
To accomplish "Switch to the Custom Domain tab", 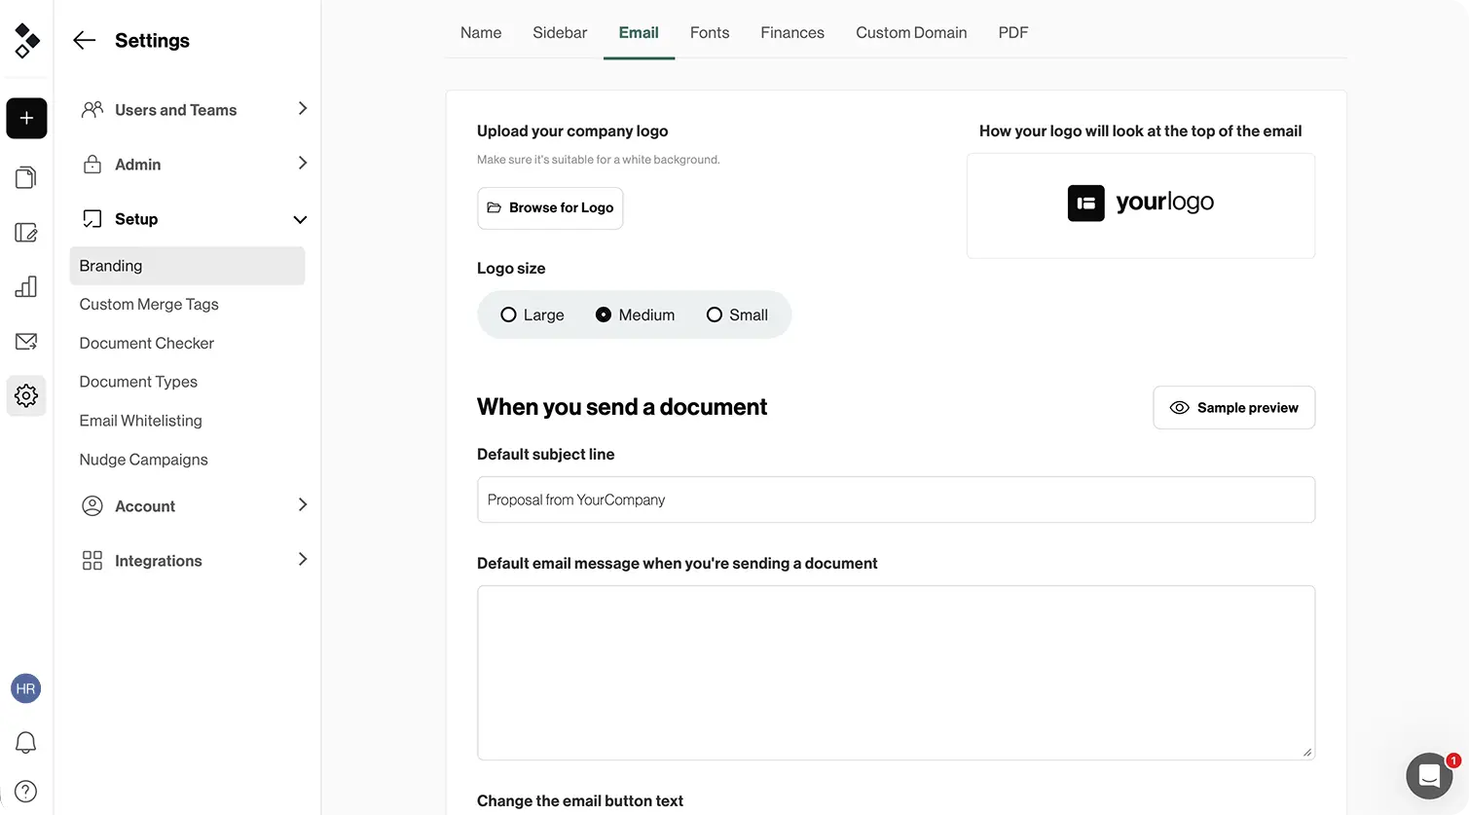I will pyautogui.click(x=911, y=33).
